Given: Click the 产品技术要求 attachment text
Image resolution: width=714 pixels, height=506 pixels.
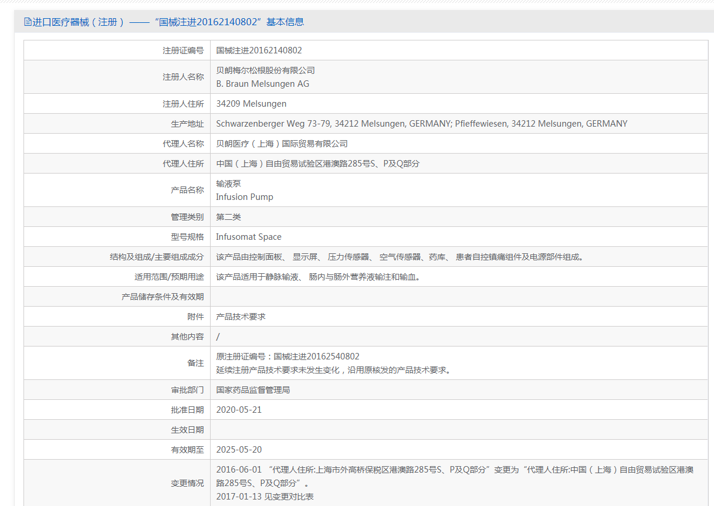Looking at the screenshot, I should pyautogui.click(x=241, y=317).
